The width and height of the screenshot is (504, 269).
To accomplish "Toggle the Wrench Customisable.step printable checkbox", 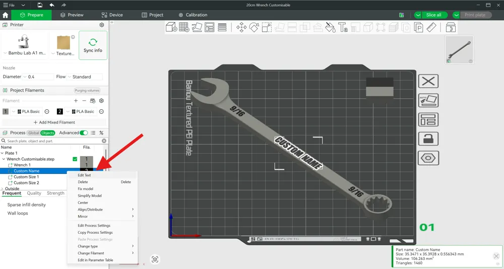I will (x=75, y=159).
